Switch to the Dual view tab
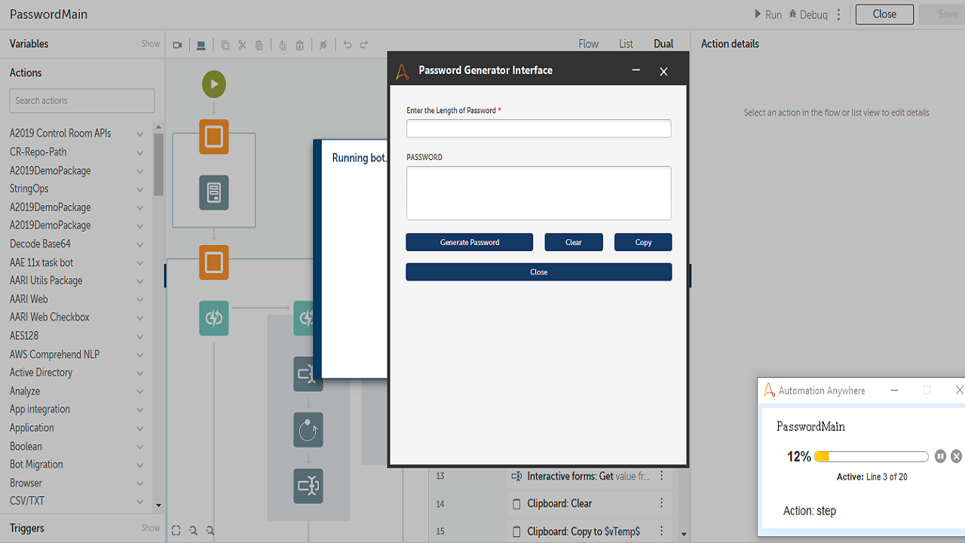This screenshot has width=965, height=543. [x=663, y=44]
